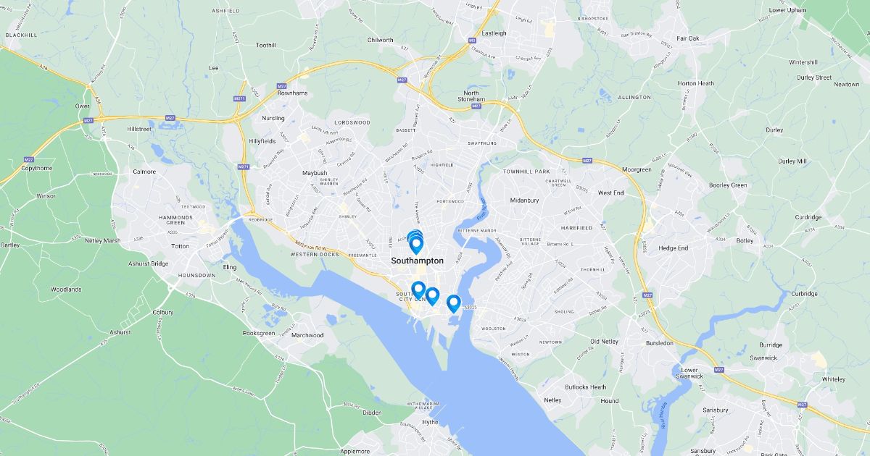Click the front pin above the Southampton label
The height and width of the screenshot is (456, 870).
tap(416, 245)
